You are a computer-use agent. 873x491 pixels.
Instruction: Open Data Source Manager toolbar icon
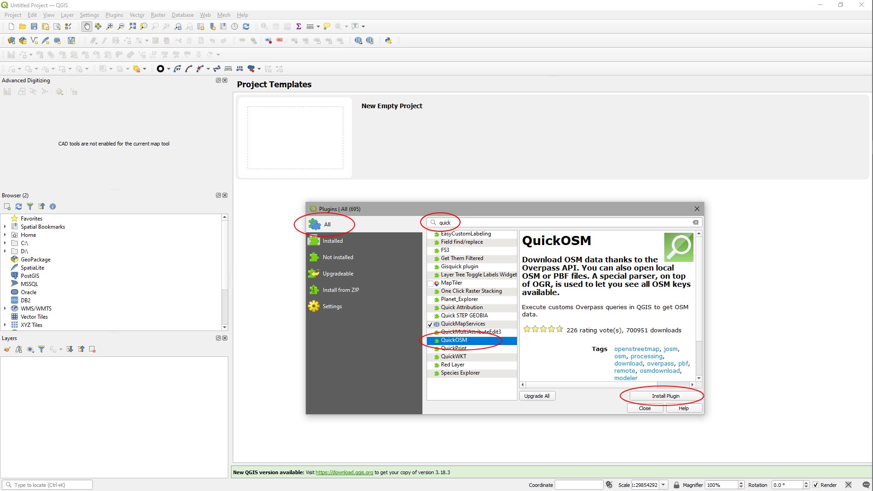coord(11,40)
